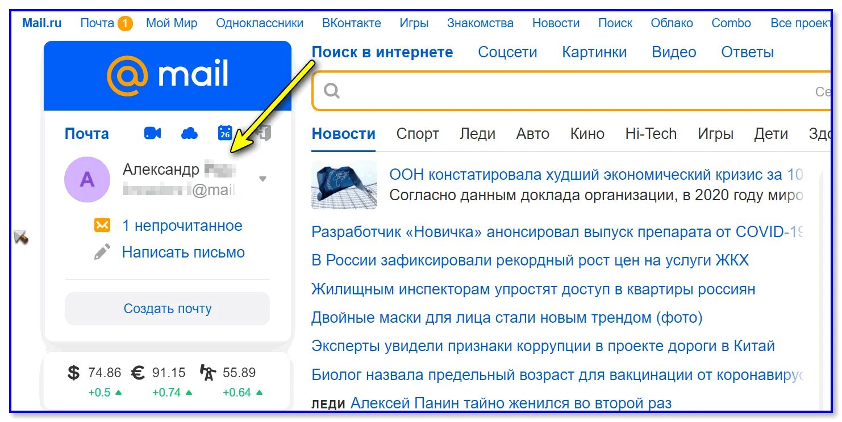842x422 pixels.
Task: Open the 1 непрочитанное link
Action: 182,226
